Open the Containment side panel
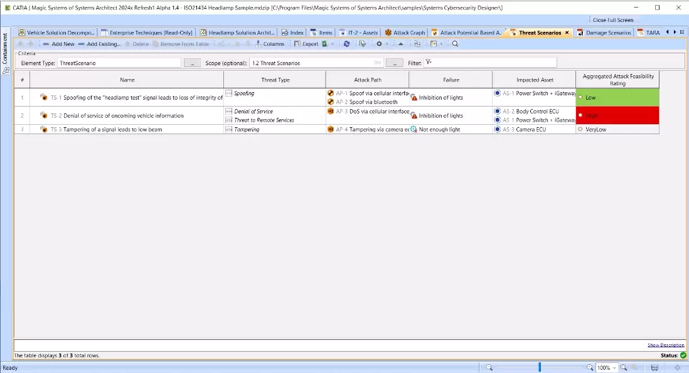 pyautogui.click(x=6, y=53)
